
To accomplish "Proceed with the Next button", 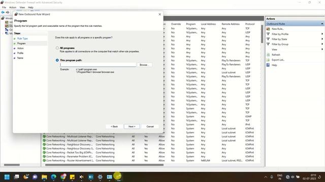I will point(132,126).
